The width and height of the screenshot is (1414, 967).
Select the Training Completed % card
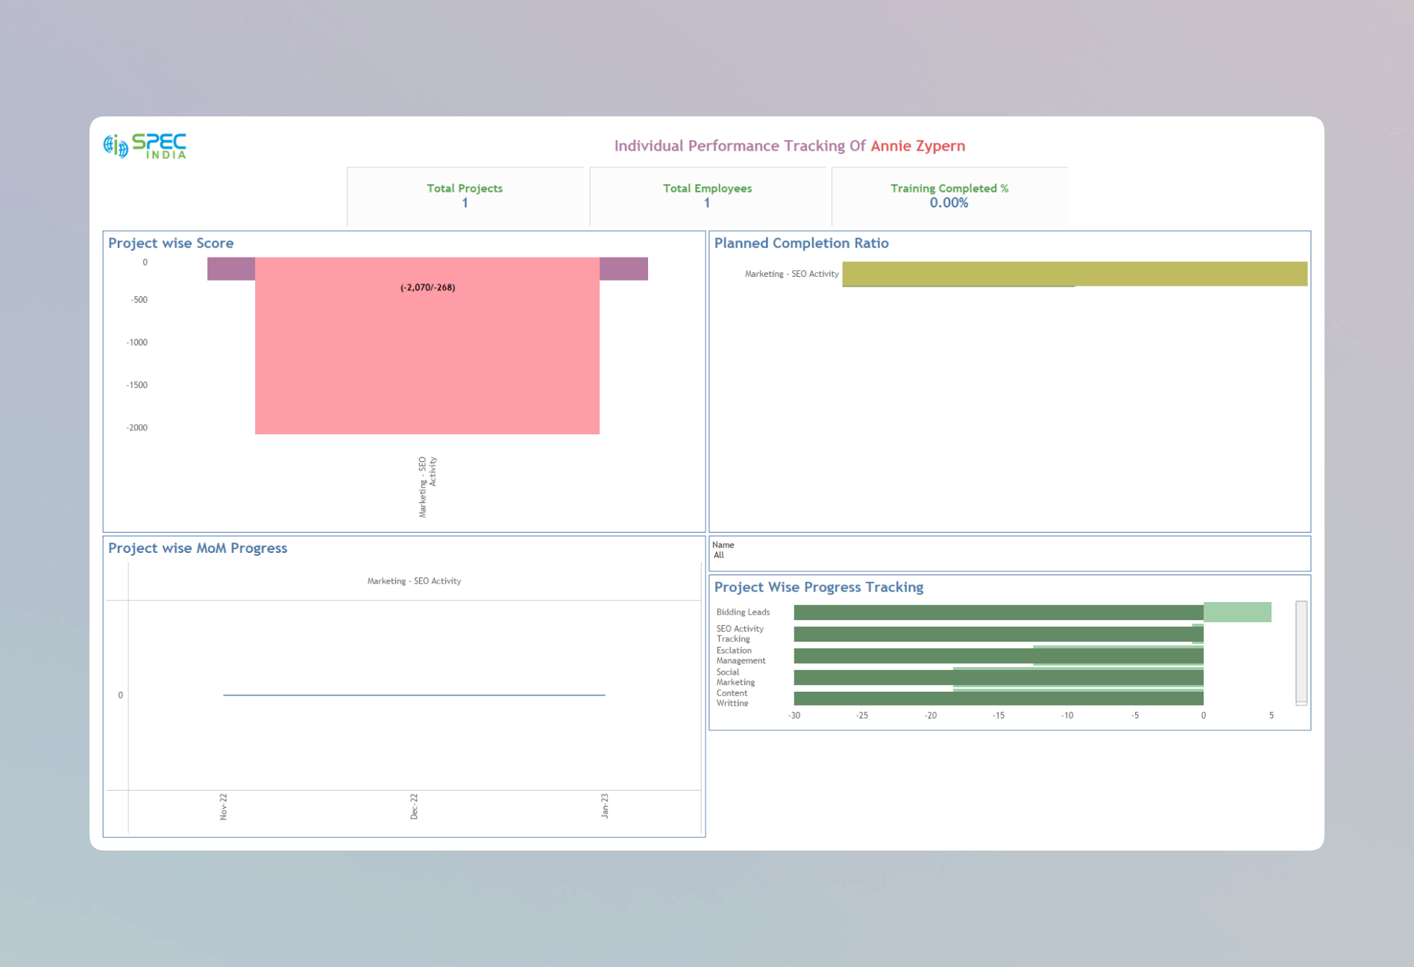[x=949, y=195]
